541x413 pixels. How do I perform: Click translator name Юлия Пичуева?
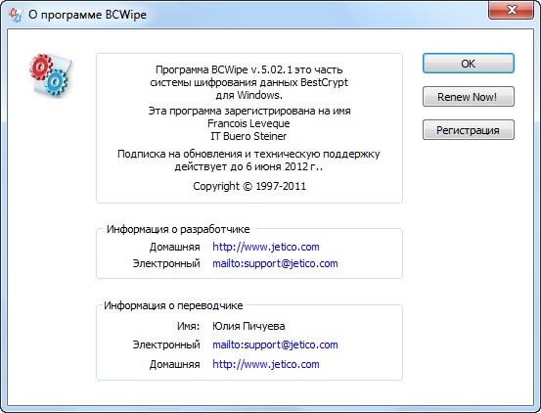(x=248, y=326)
